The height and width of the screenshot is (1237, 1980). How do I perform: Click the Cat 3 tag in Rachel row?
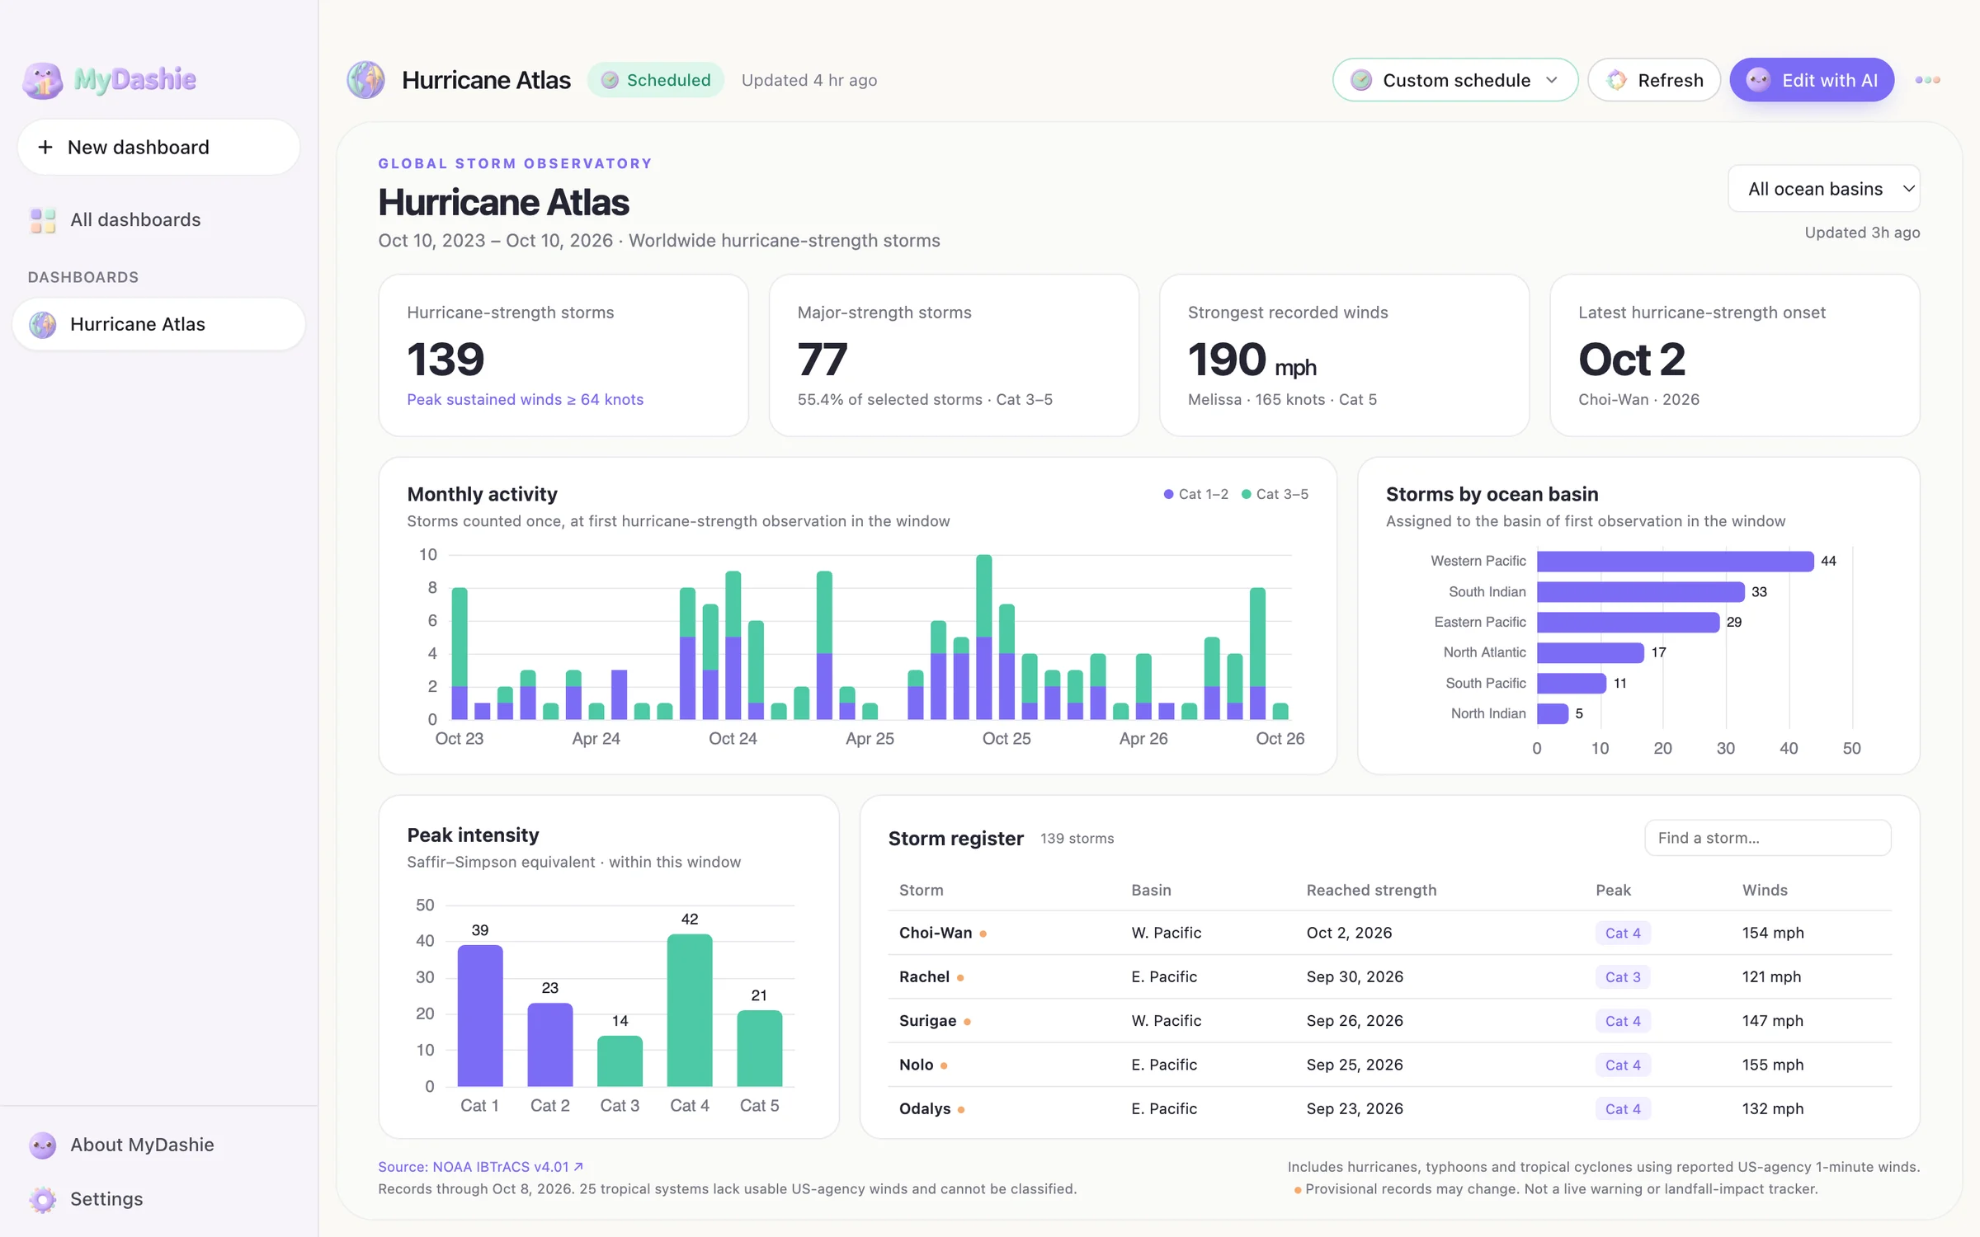[x=1623, y=977]
